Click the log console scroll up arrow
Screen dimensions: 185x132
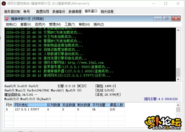[178, 30]
